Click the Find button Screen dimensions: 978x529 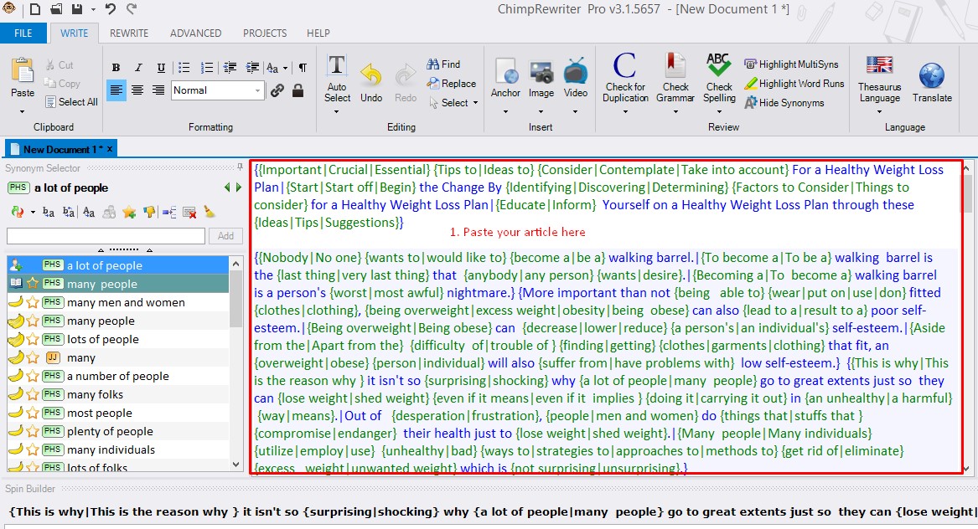(443, 64)
